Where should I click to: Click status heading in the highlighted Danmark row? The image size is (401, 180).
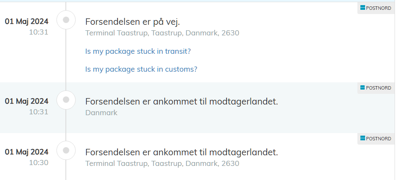click(182, 102)
